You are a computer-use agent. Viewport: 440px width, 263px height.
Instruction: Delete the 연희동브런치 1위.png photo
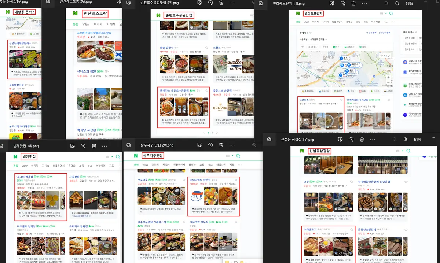tap(353, 3)
